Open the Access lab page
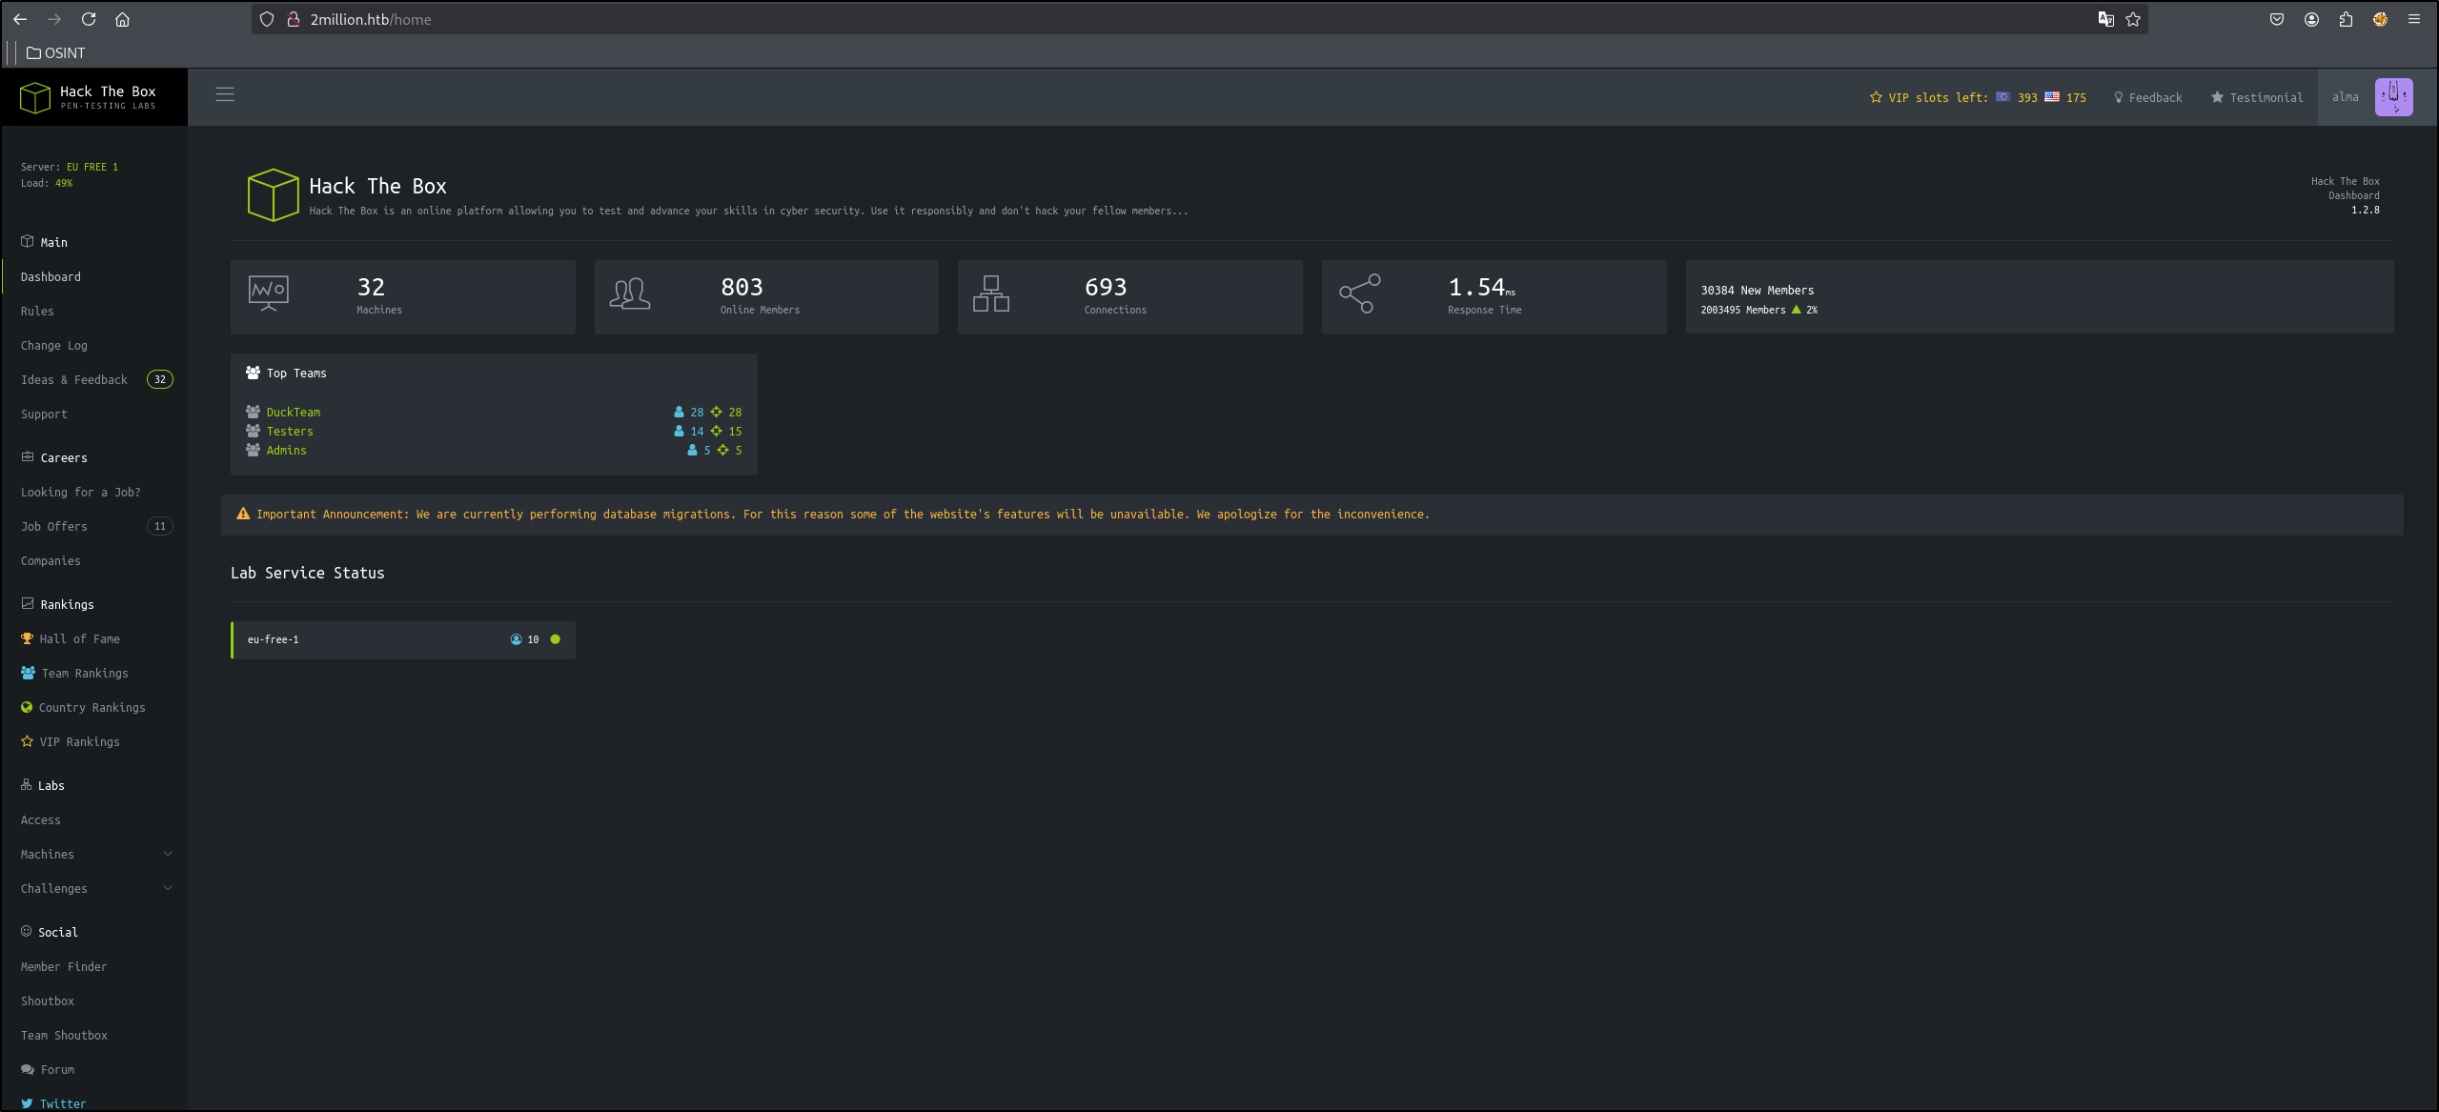 point(40,820)
